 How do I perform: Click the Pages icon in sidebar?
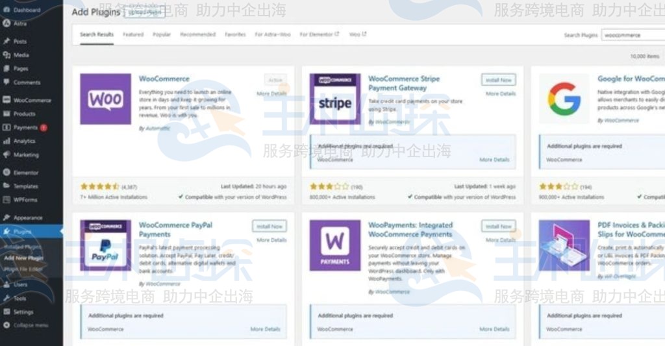pyautogui.click(x=6, y=68)
